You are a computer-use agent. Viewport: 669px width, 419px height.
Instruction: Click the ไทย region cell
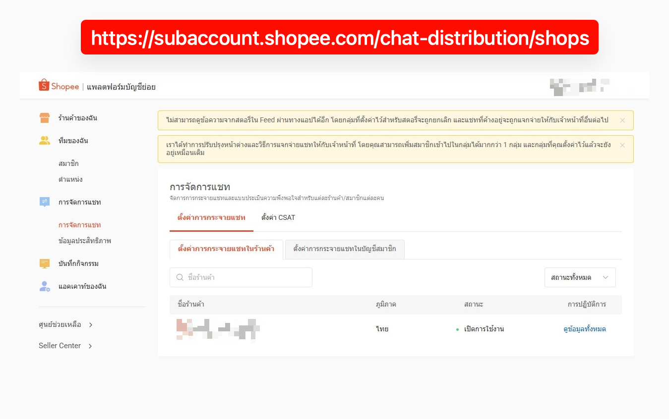click(382, 329)
